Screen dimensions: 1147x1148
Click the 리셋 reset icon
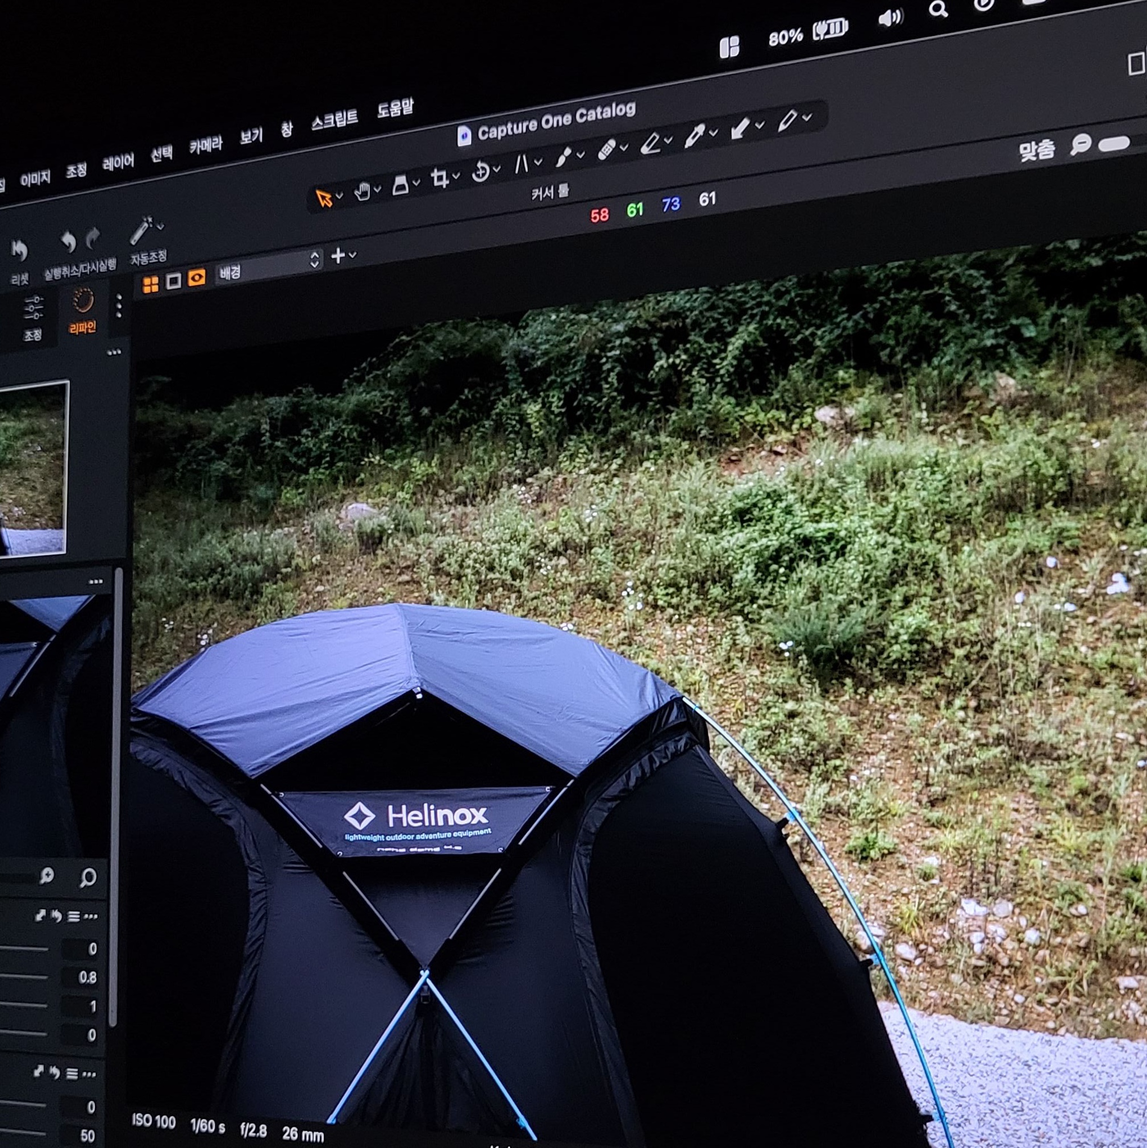20,250
